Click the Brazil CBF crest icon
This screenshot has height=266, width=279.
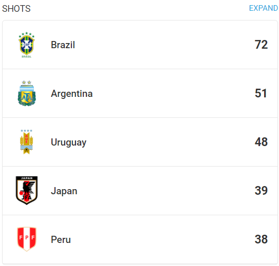pyautogui.click(x=27, y=45)
